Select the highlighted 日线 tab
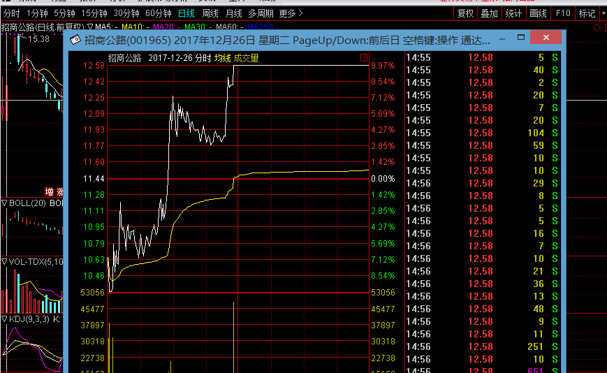Screen dimensions: 607x373 click(x=187, y=13)
